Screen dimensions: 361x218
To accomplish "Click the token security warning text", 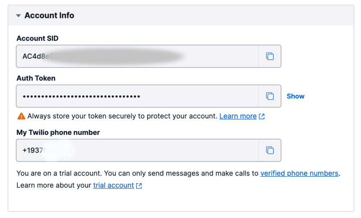I will tap(122, 116).
